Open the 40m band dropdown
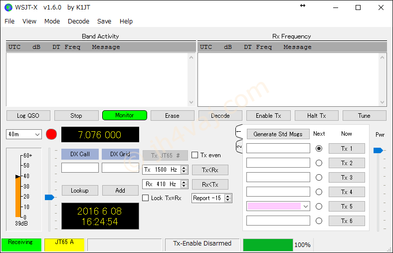 (24, 134)
